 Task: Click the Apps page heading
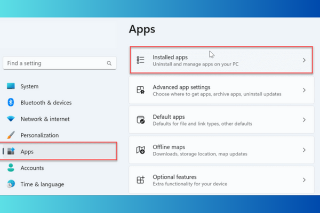pos(142,29)
